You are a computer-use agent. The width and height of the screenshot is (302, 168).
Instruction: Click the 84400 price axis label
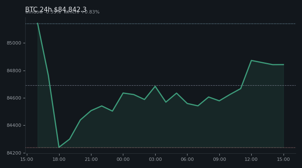point(14,126)
